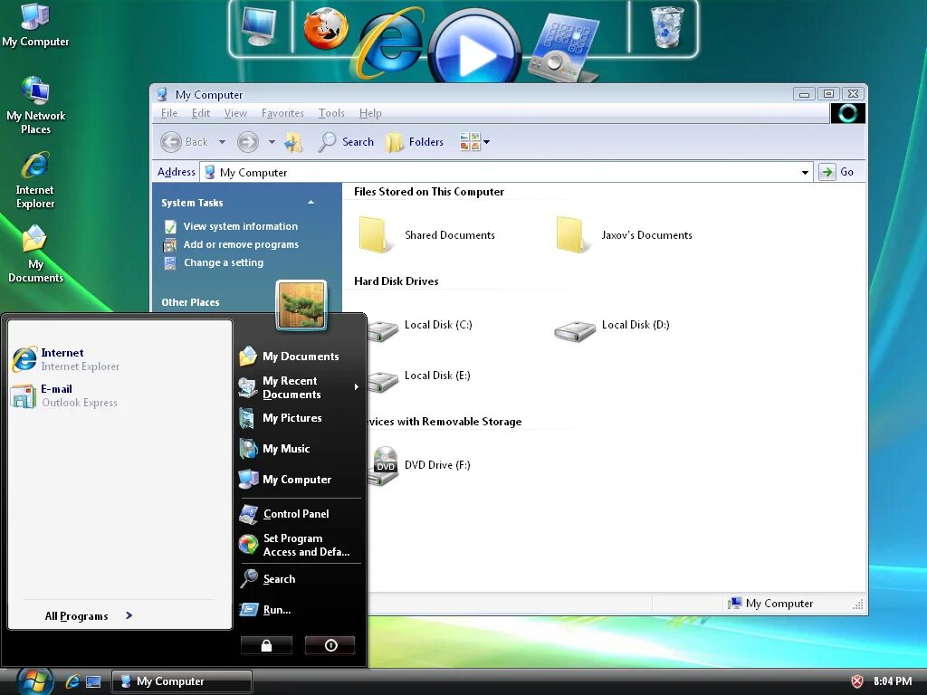Open the monitor icon in the top dock
This screenshot has height=695, width=927.
pos(260,27)
